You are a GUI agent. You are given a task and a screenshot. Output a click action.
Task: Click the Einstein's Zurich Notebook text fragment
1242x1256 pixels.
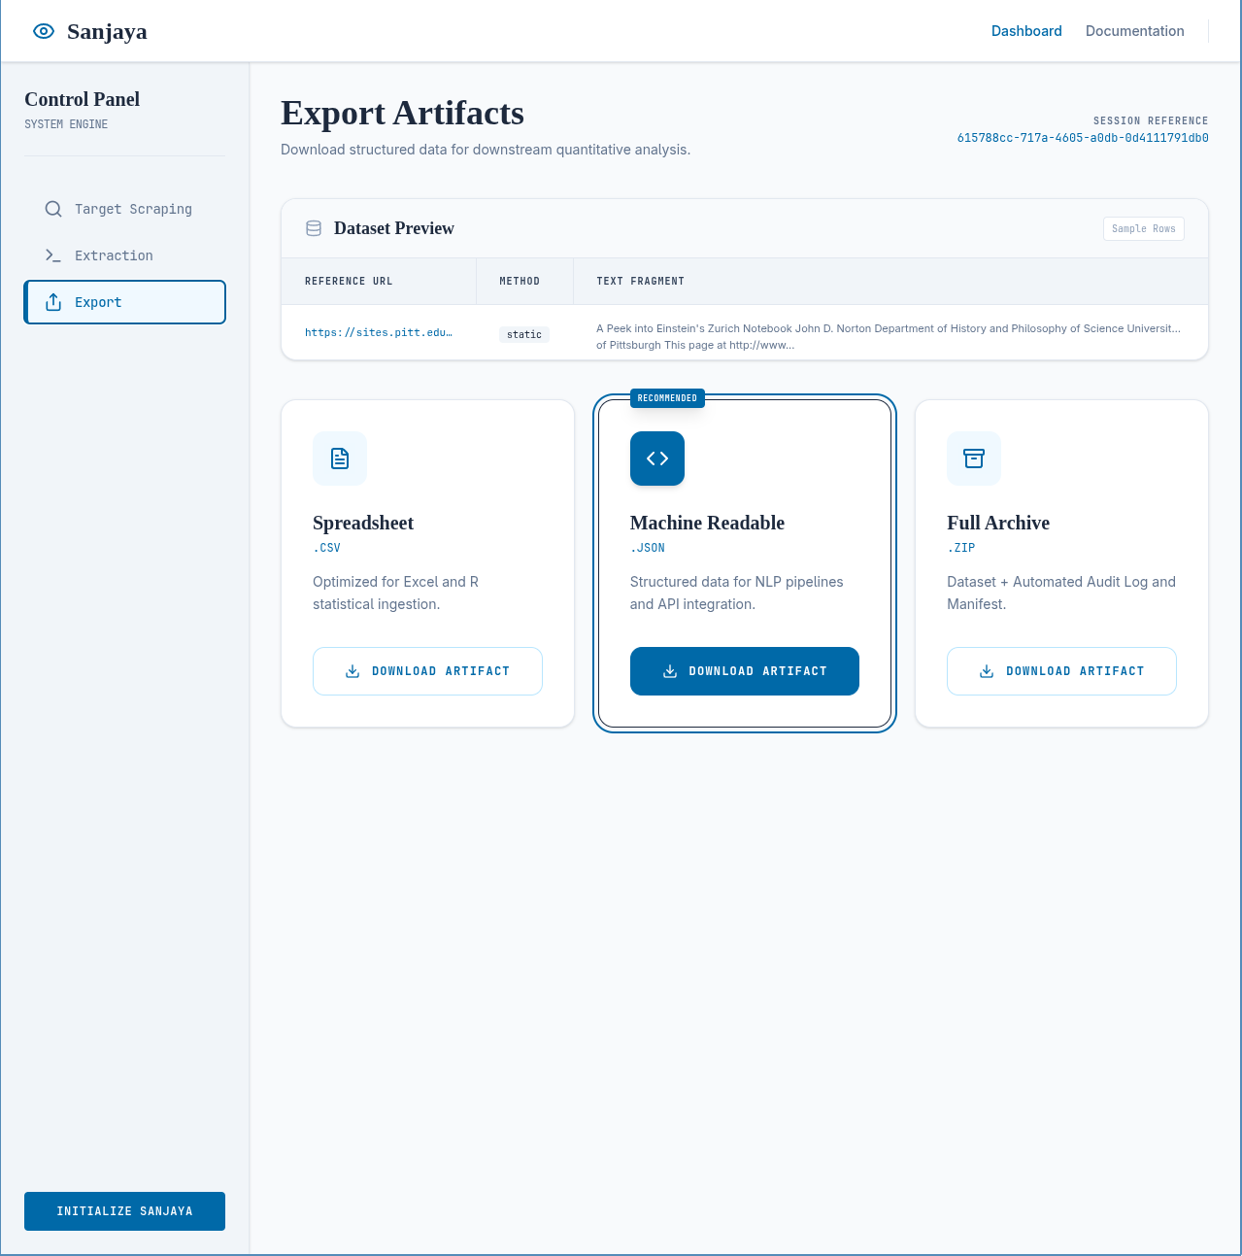(x=889, y=336)
